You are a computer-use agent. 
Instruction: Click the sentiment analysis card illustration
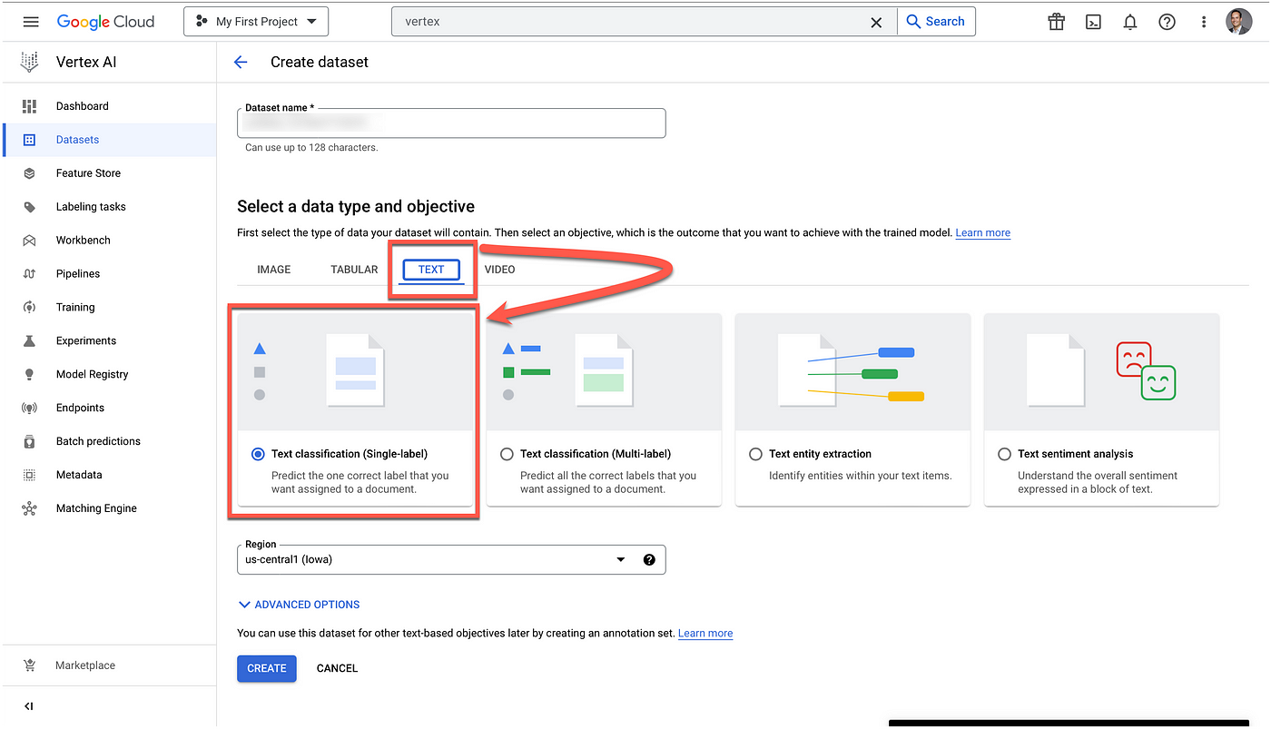[x=1101, y=372]
